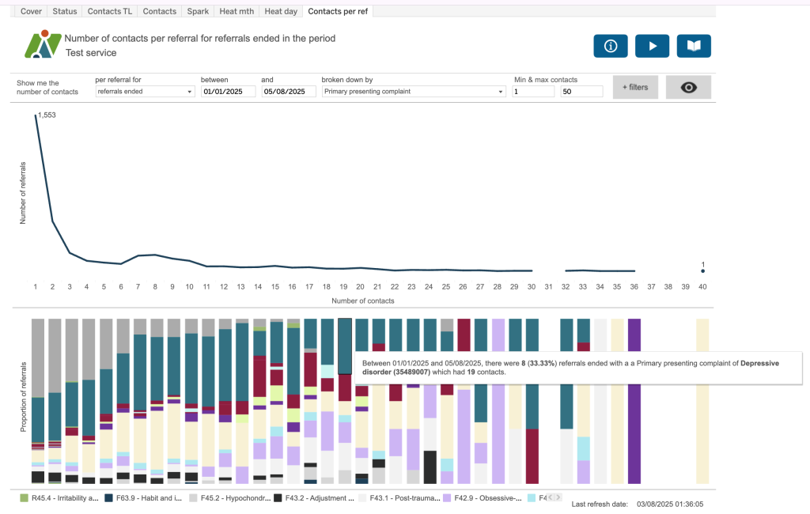Open the Spark tab
Viewport: 810px width, 514px height.
click(195, 12)
